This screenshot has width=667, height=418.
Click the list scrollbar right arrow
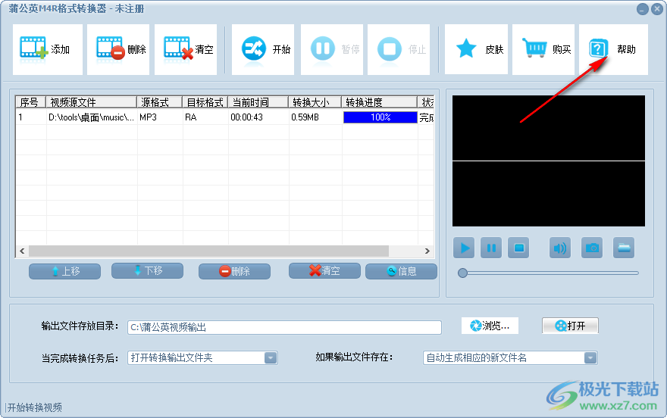pyautogui.click(x=427, y=251)
